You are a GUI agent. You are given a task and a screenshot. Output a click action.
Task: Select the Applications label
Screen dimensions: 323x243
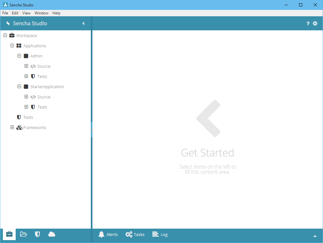coord(35,46)
